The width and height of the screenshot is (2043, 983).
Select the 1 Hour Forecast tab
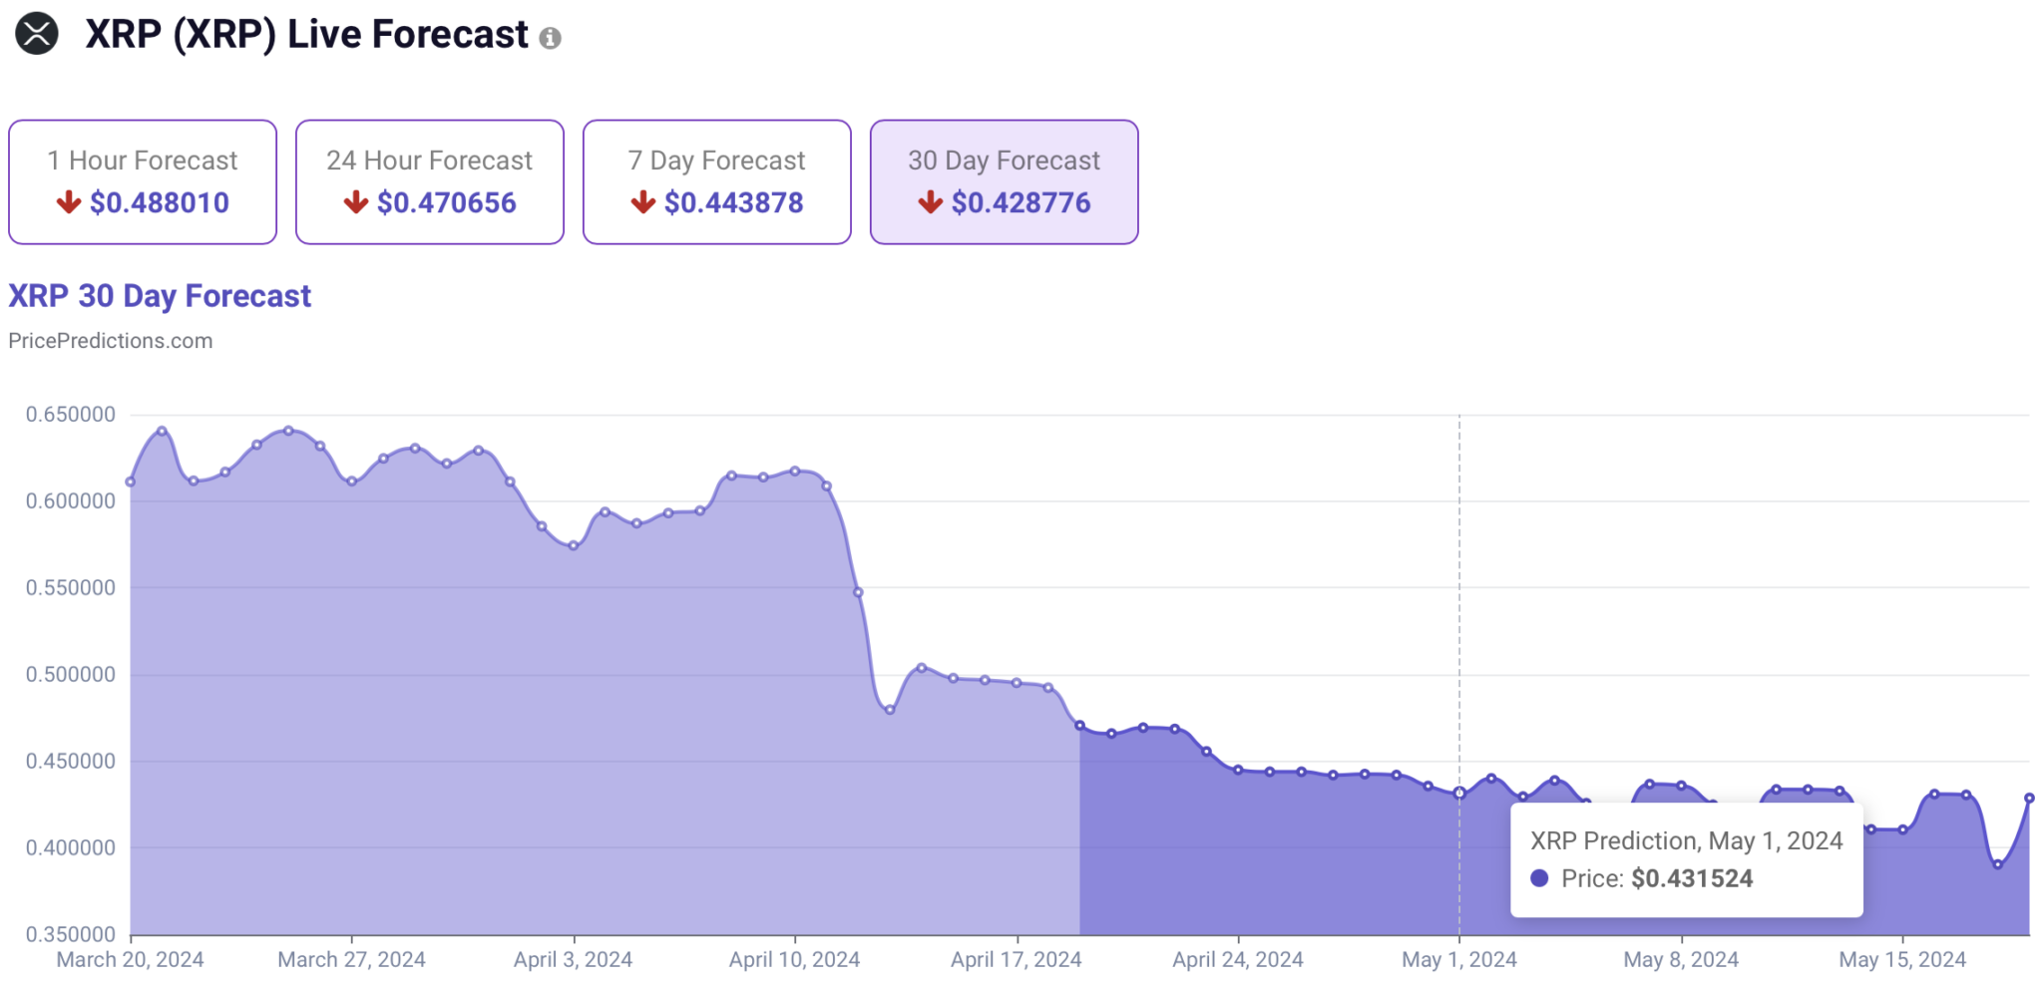pyautogui.click(x=143, y=181)
